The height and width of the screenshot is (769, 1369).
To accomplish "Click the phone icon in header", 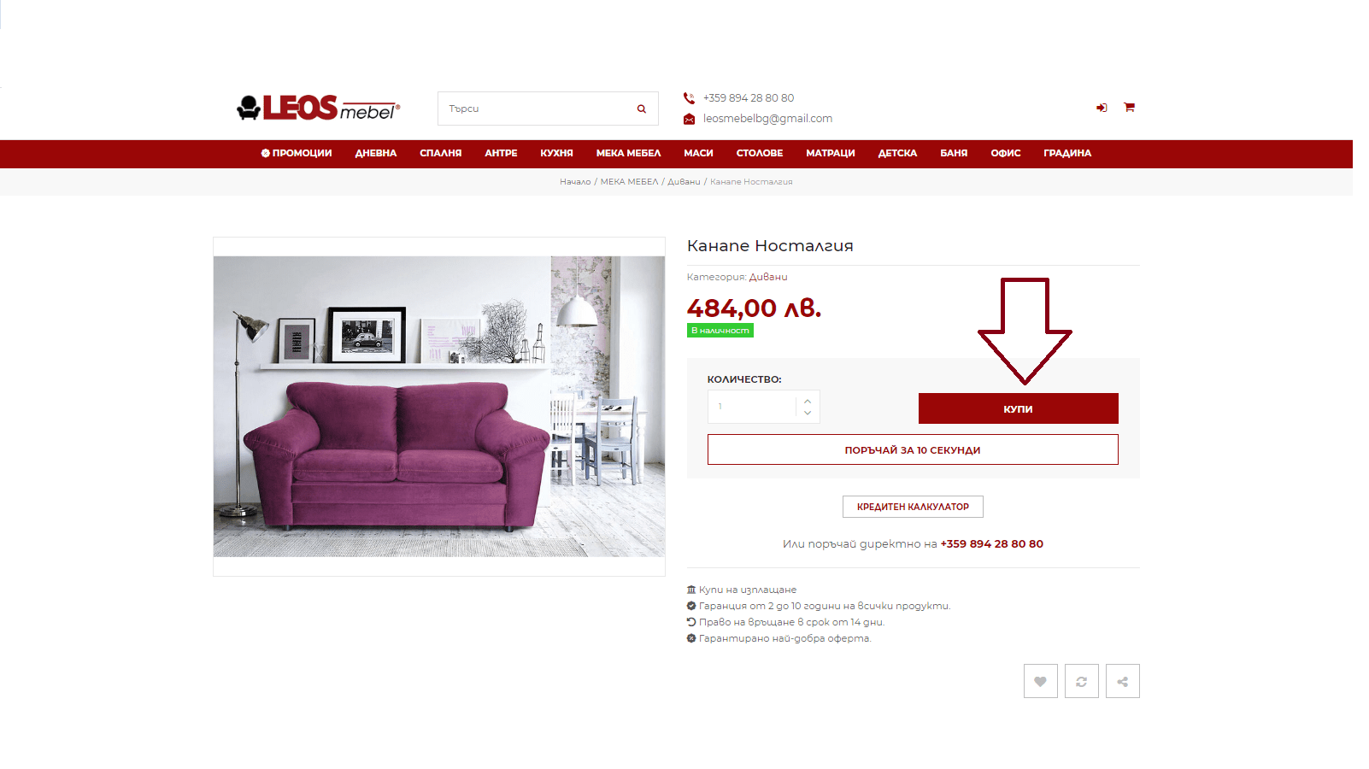I will (x=689, y=98).
